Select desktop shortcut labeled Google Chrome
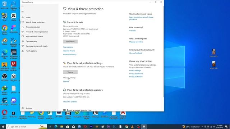 click(x=5, y=30)
